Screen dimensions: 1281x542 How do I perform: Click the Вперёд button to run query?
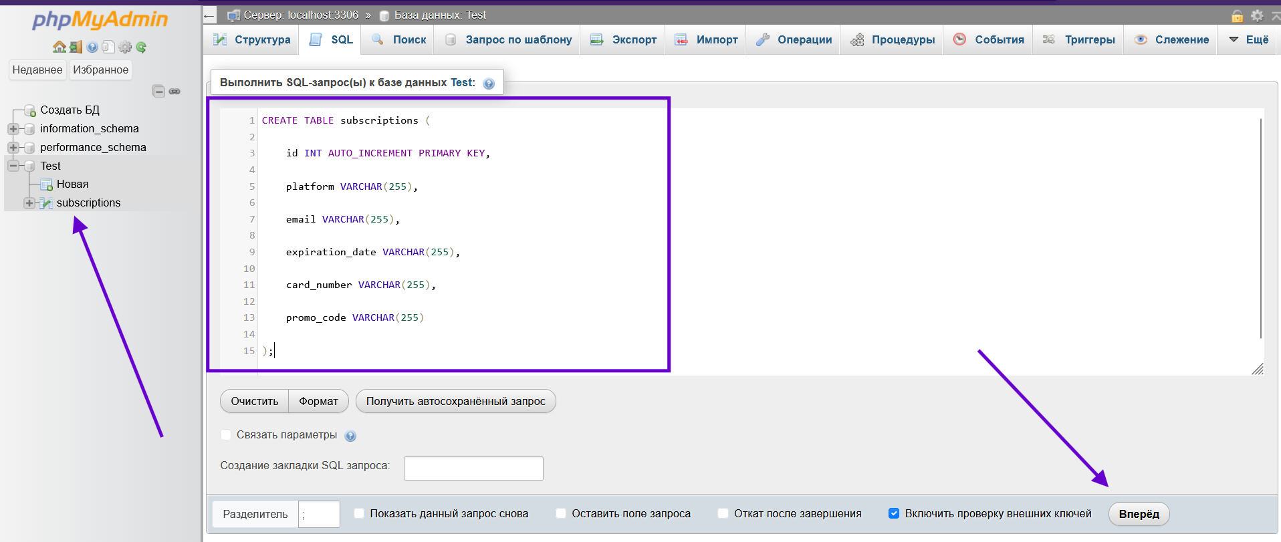point(1139,514)
